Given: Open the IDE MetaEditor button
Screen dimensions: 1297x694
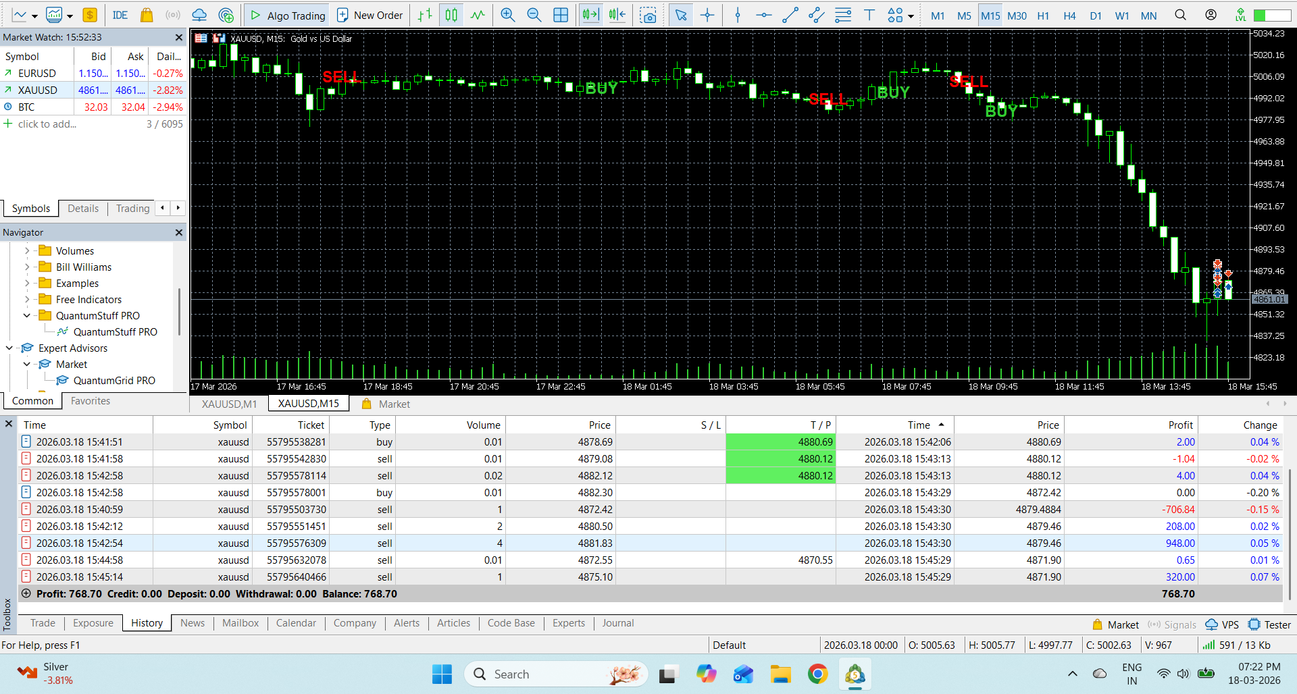Looking at the screenshot, I should pos(120,15).
